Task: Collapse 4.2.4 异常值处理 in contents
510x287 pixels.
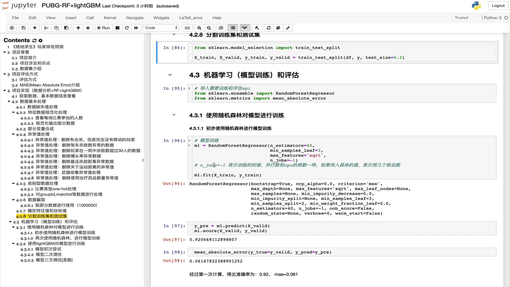Action: pyautogui.click(x=13, y=134)
